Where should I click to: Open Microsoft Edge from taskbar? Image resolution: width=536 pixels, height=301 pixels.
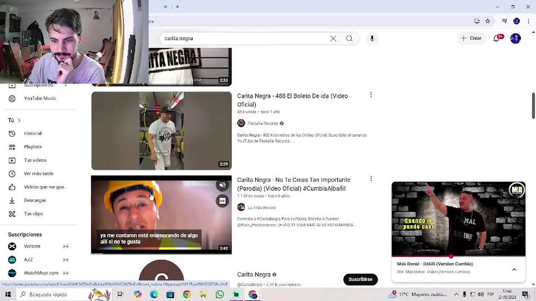point(154,294)
